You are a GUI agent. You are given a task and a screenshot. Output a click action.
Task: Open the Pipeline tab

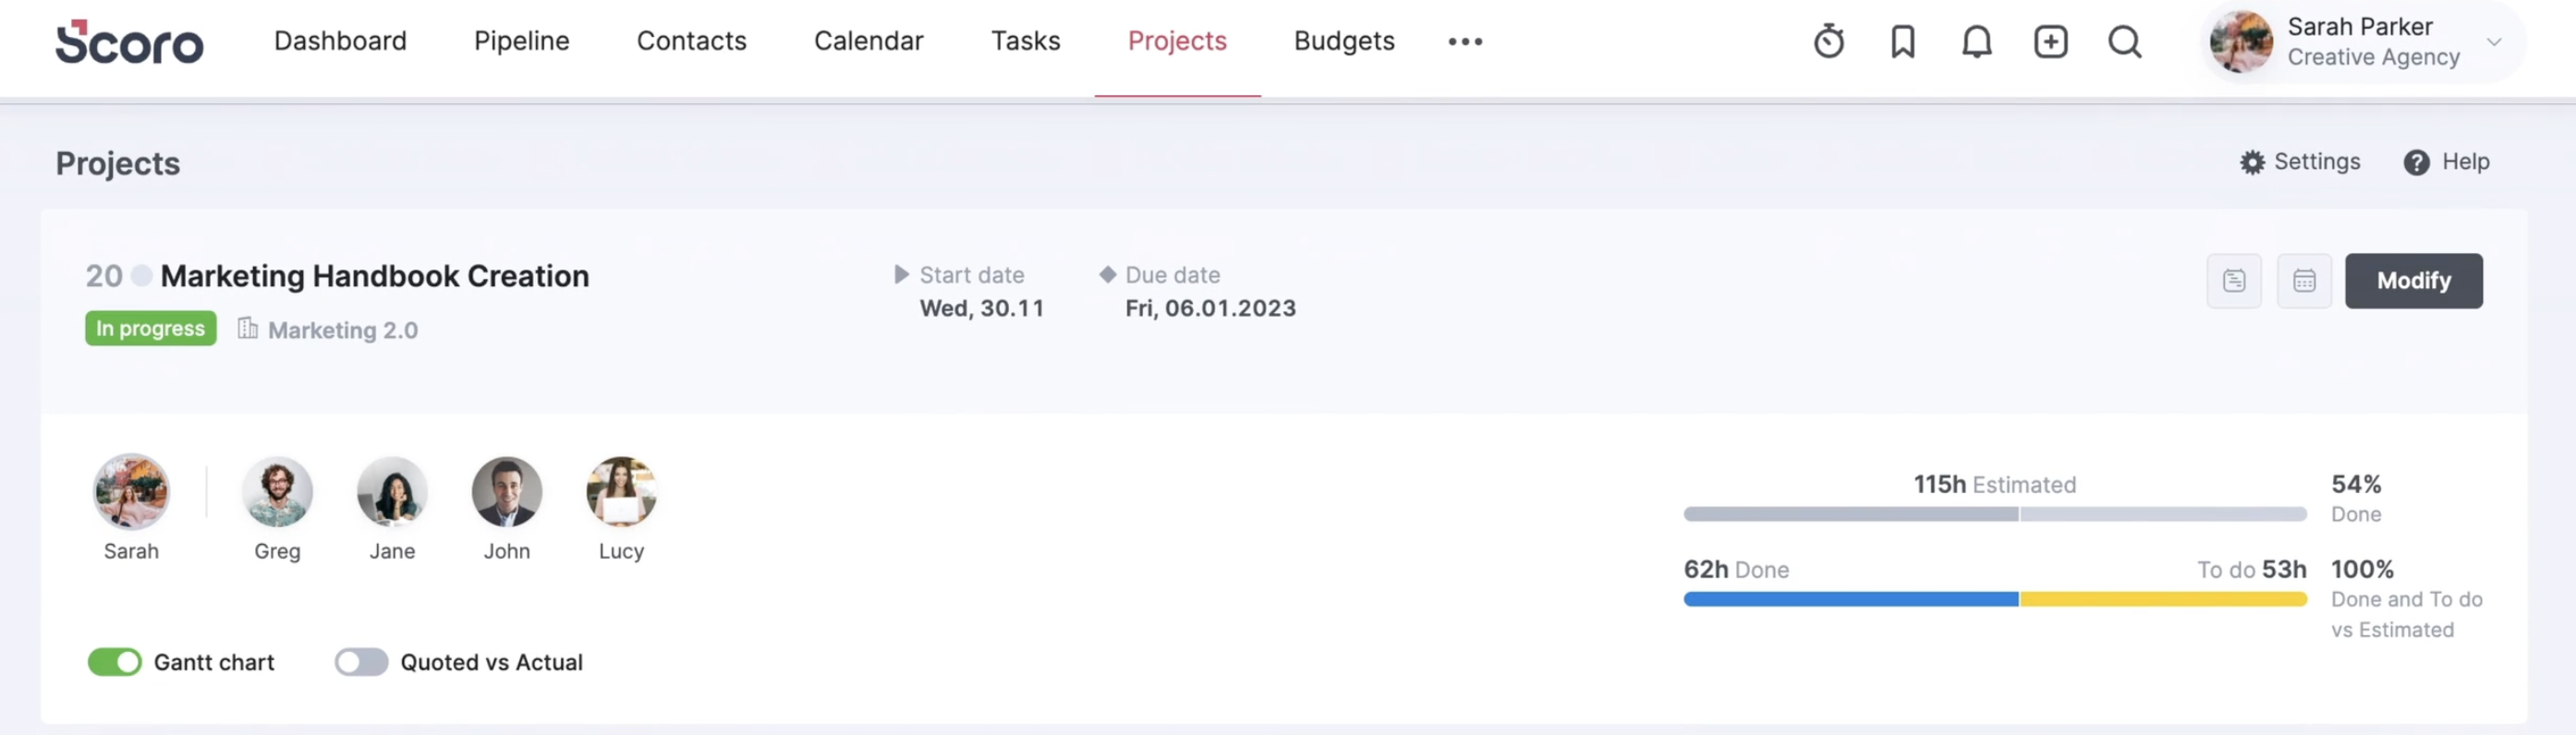click(521, 41)
